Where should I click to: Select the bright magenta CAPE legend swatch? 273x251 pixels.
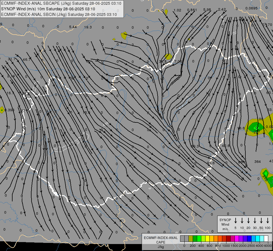237,239
